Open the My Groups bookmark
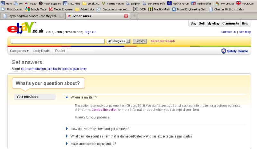 coord(225,4)
